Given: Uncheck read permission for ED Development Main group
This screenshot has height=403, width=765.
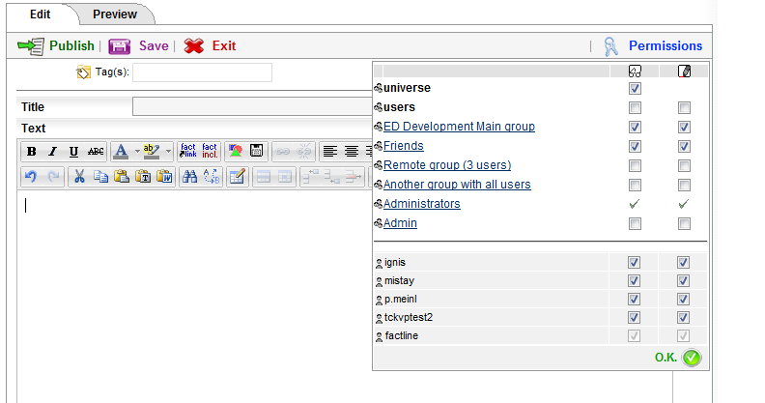Looking at the screenshot, I should point(635,127).
